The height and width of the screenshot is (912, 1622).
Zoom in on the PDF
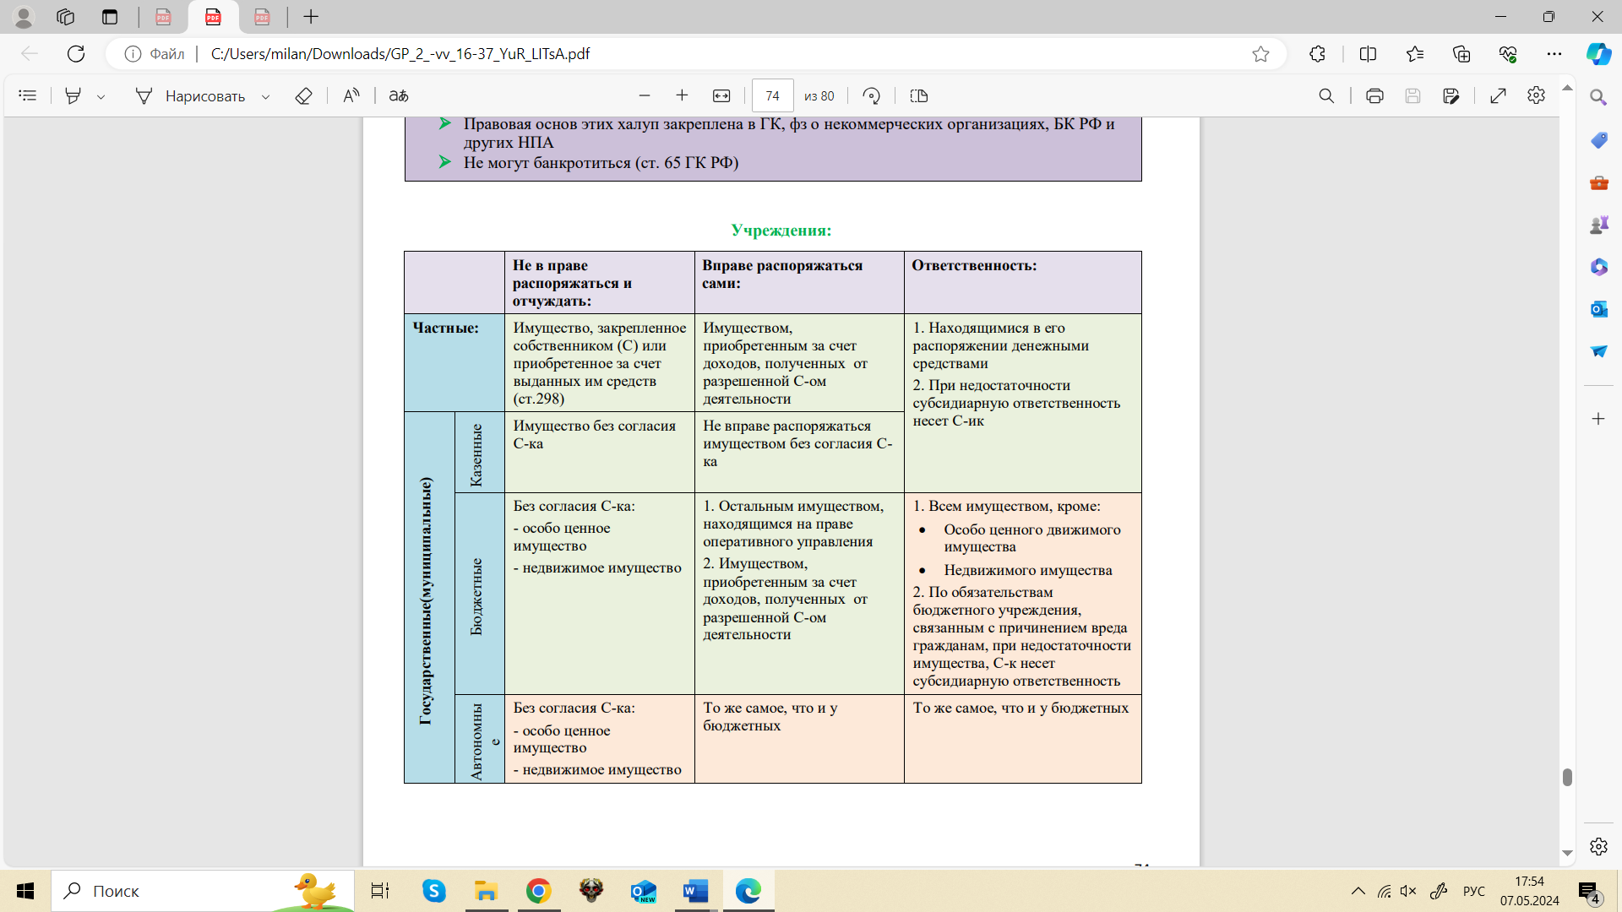click(x=682, y=96)
